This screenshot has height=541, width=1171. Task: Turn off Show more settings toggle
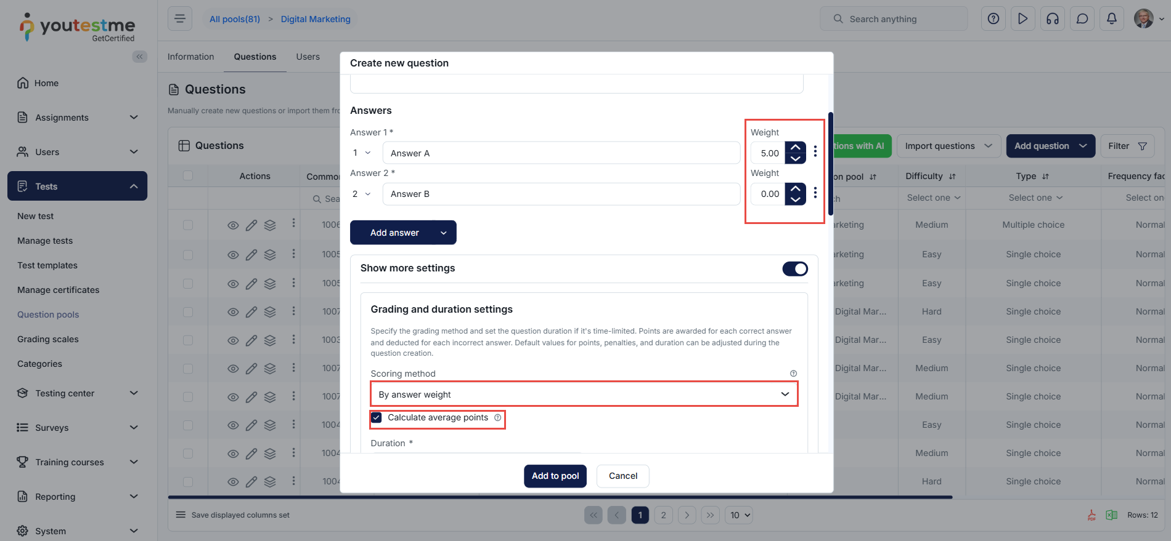(795, 269)
